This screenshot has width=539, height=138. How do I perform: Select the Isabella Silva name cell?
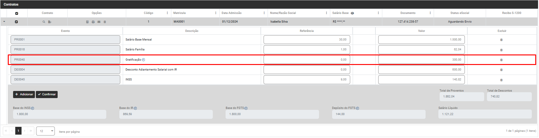click(299, 22)
